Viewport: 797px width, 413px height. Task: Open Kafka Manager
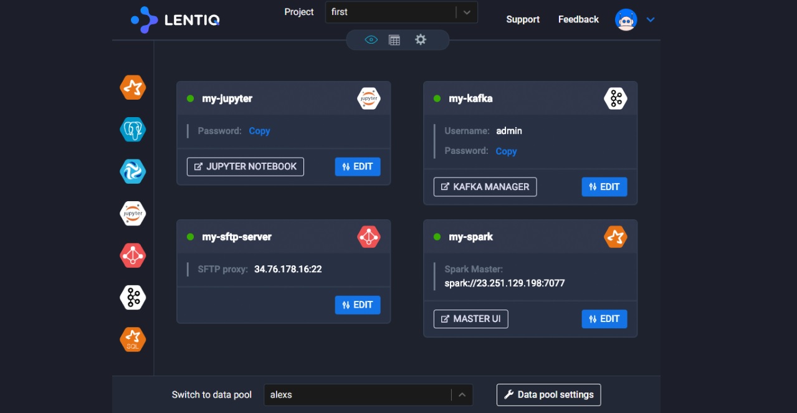485,187
